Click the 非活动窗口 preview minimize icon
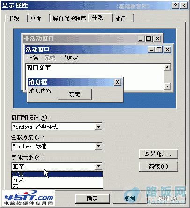This screenshot has width=190, height=208. 141,39
